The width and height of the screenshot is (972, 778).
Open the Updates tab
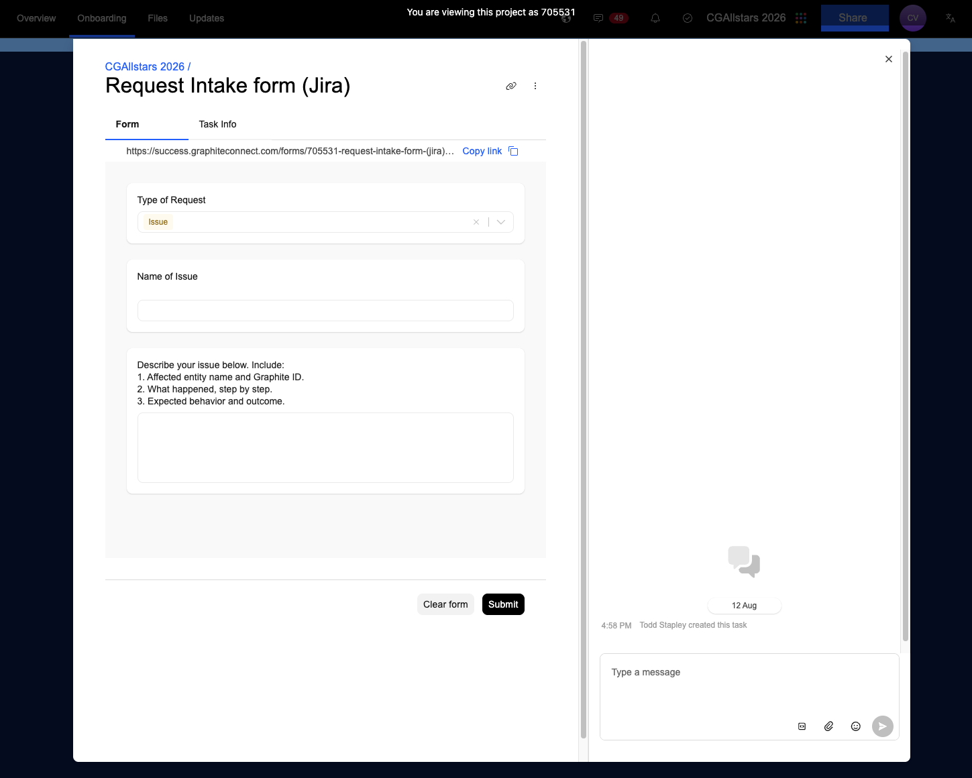point(207,18)
